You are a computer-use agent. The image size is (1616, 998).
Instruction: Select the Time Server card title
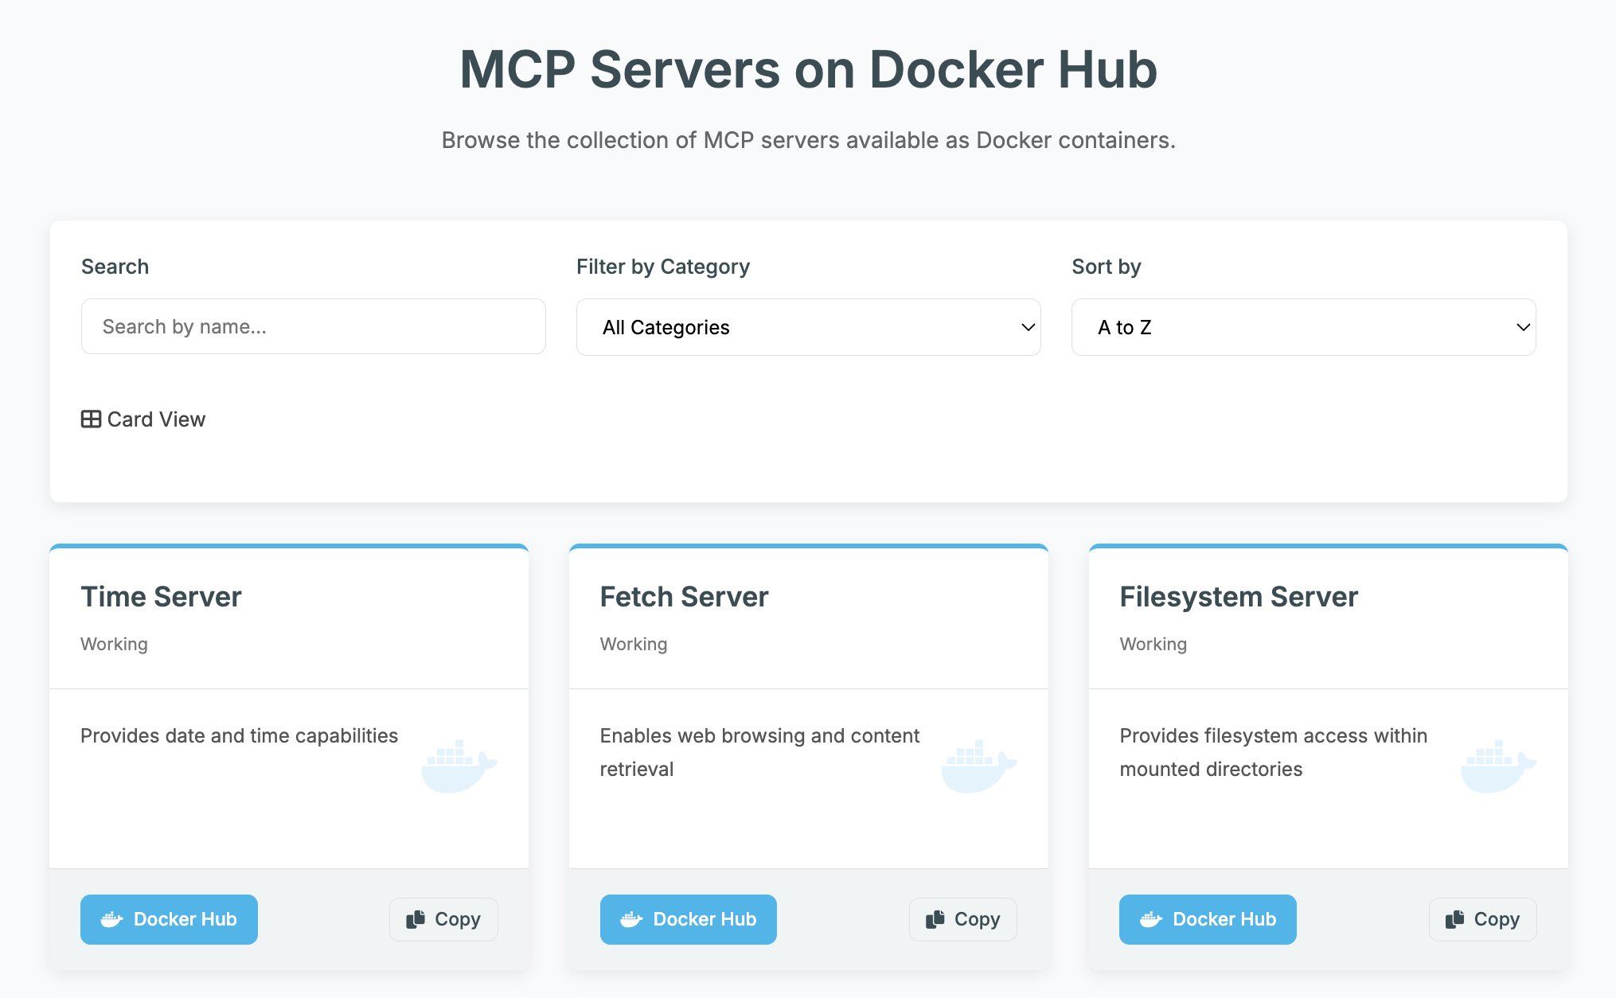[161, 597]
